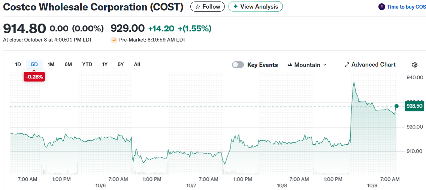Viewport: 426px width, 190px height.
Task: Click the 928.50 current price marker
Action: tap(414, 106)
